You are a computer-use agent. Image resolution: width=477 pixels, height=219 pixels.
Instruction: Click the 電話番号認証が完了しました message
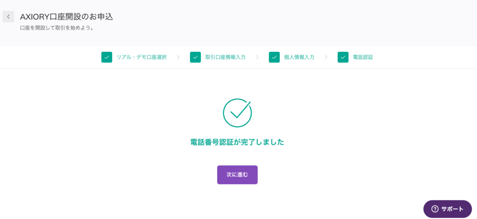237,142
